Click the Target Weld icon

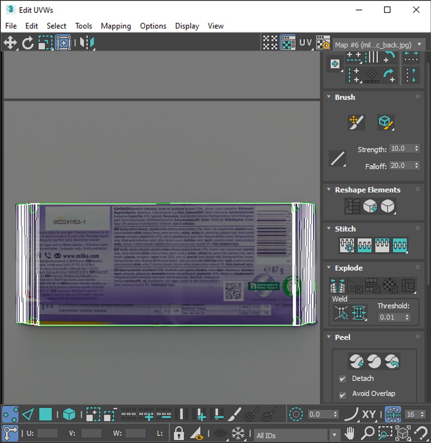coord(341,313)
